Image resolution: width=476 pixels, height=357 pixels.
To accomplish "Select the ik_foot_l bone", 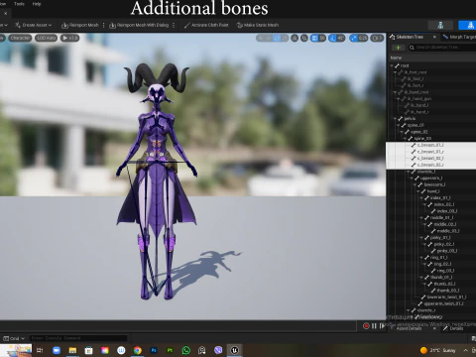I will pos(416,79).
